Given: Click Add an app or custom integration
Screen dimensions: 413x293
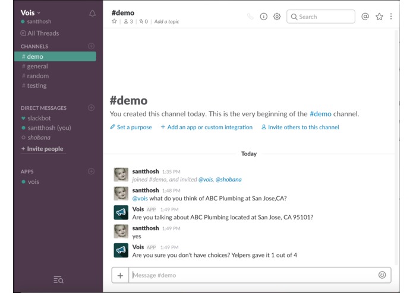Looking at the screenshot, I should 207,127.
